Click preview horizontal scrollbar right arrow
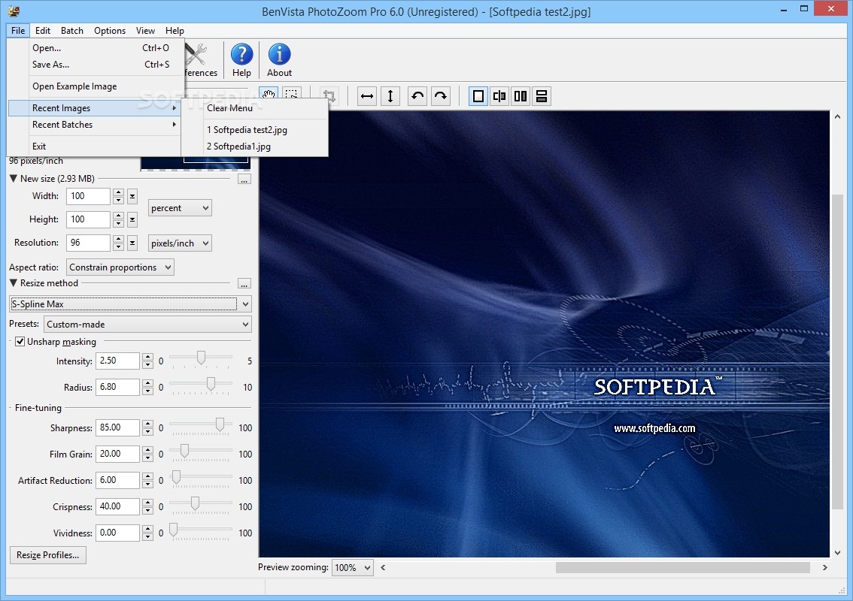This screenshot has height=601, width=853. (824, 567)
